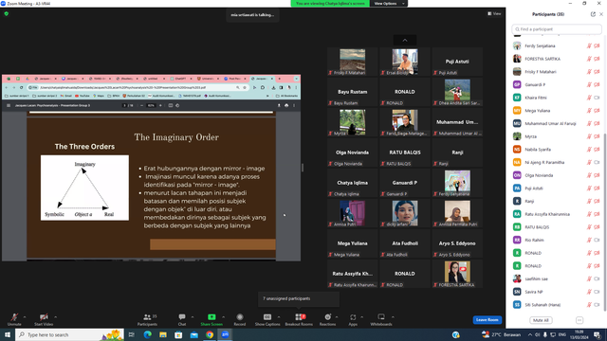Click the Zoom app icon in taskbar
Image resolution: width=607 pixels, height=341 pixels.
coord(225,334)
